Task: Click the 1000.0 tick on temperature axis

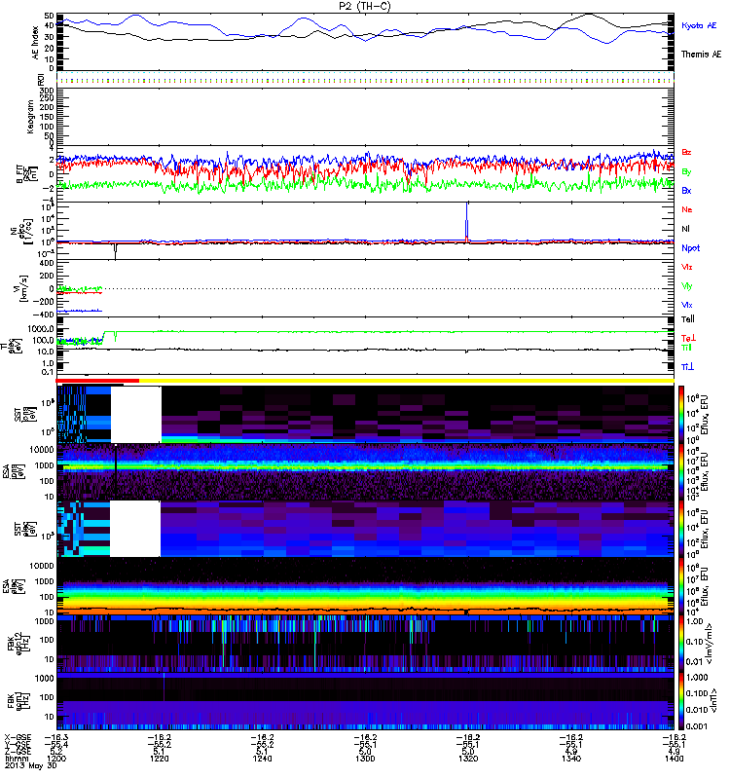Action: [x=41, y=329]
